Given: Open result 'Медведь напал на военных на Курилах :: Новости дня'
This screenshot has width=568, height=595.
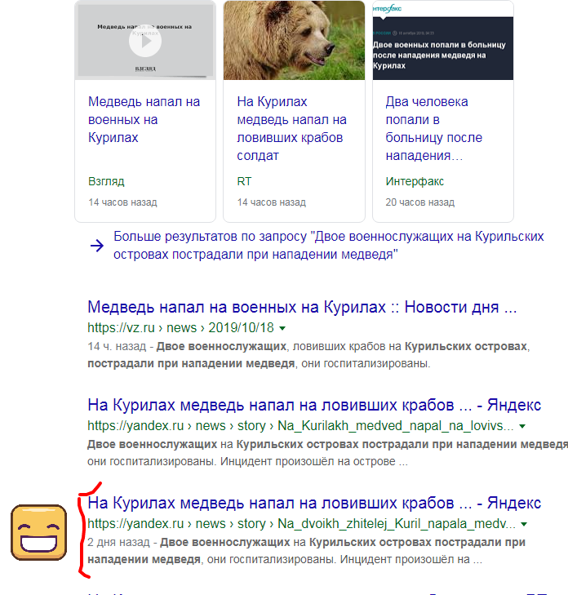Looking at the screenshot, I should [302, 307].
